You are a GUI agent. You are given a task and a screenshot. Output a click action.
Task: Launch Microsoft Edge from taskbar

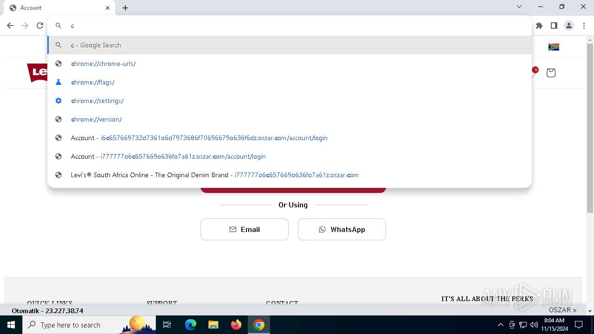click(x=191, y=325)
